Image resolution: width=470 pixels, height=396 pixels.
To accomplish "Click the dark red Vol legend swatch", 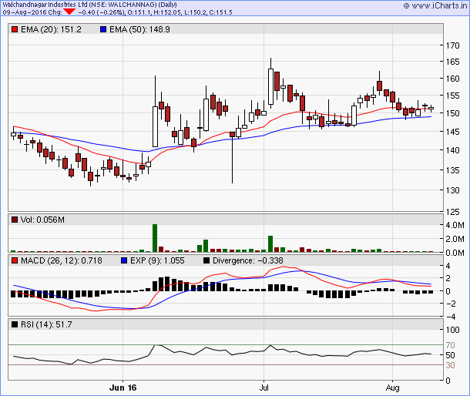I will pos(15,220).
